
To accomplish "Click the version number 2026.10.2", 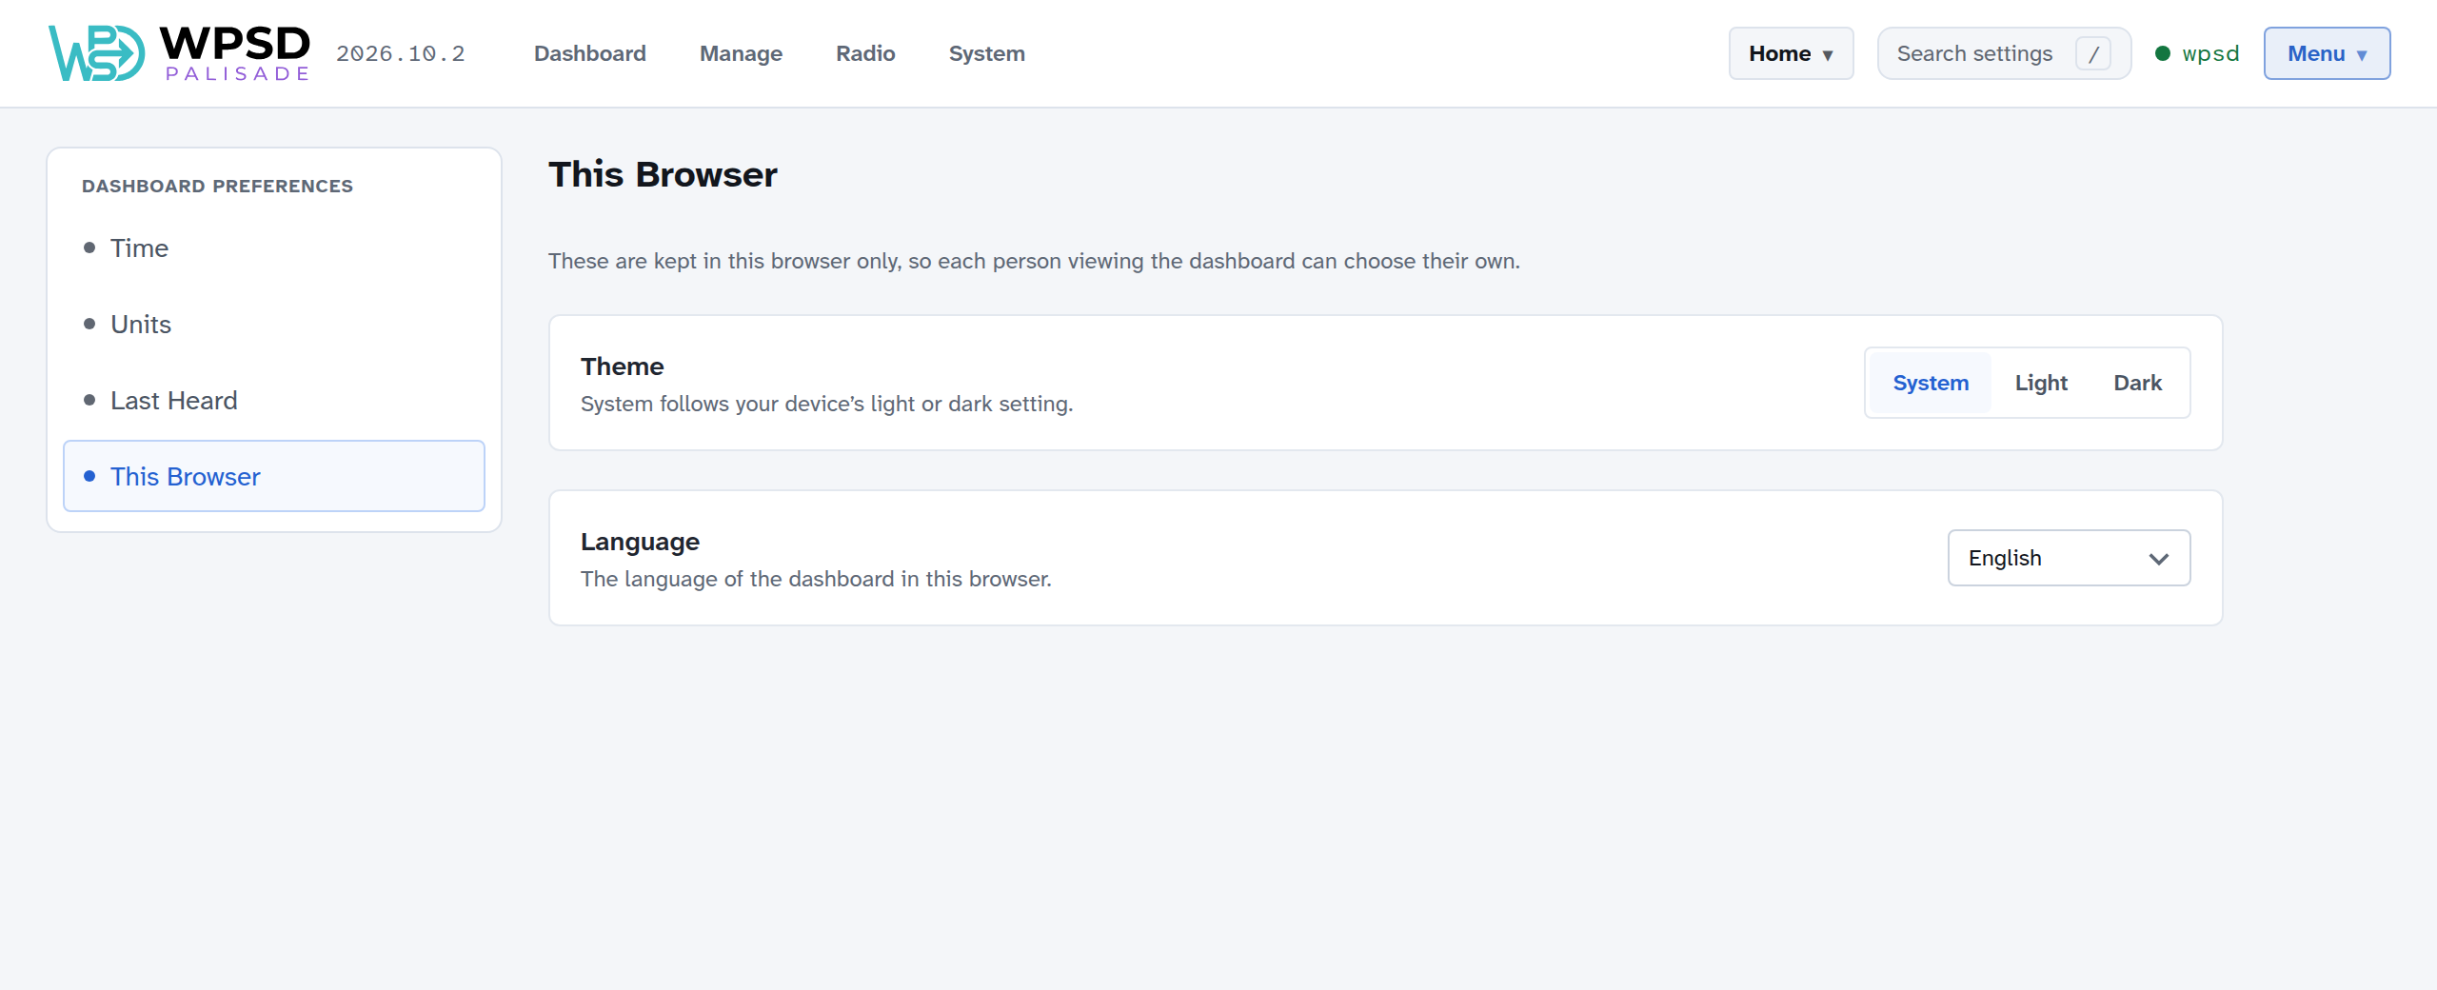I will pyautogui.click(x=401, y=53).
